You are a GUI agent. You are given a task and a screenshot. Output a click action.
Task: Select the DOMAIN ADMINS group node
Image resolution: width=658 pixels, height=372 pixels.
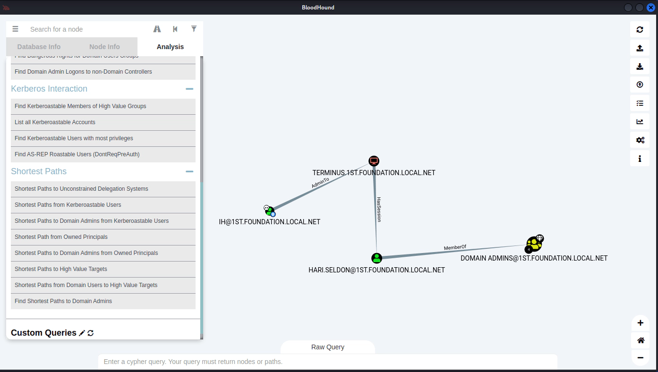[534, 244]
